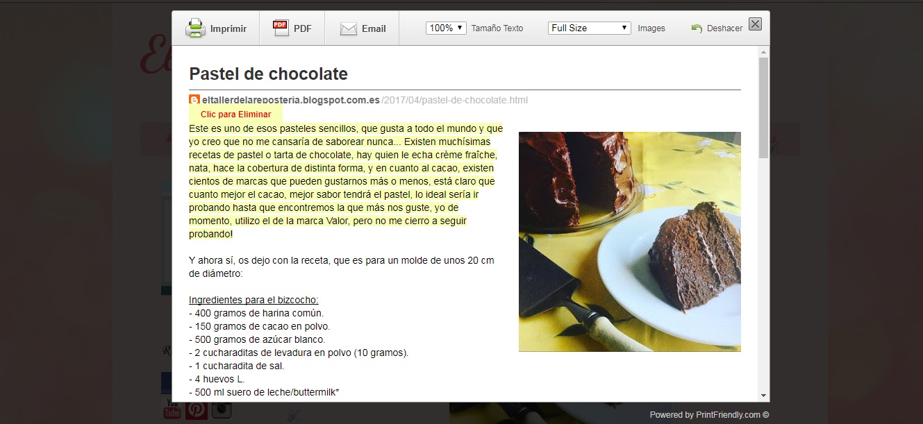Viewport: 923px width, 424px height.
Task: Select the chocolate cake photo to remove it
Action: (x=629, y=241)
